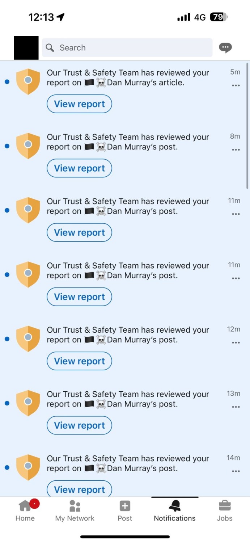Tap the shield icon on 5m notification

point(28,81)
